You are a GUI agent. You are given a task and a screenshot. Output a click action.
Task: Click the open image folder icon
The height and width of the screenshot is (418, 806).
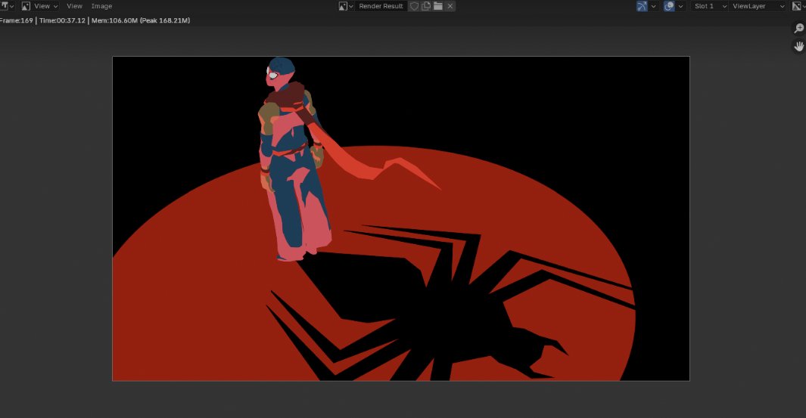click(438, 6)
